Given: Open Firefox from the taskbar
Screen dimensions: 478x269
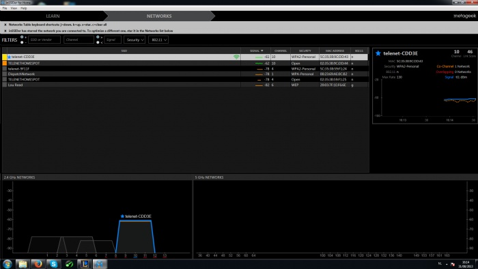Looking at the screenshot, I should (38, 264).
